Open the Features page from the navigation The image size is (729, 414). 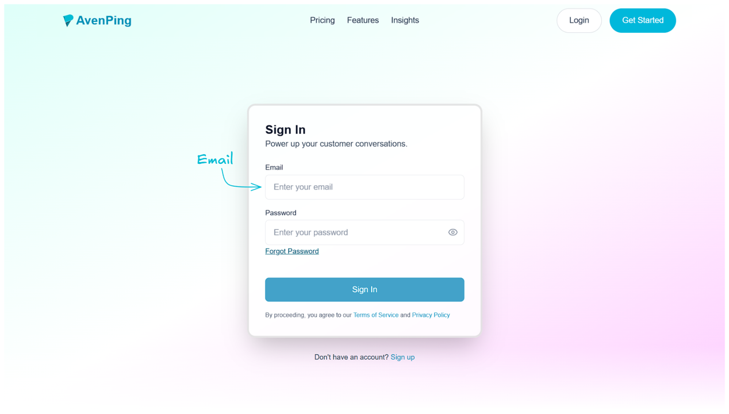pos(363,20)
